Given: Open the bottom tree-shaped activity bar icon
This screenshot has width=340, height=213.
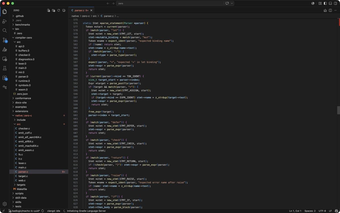Looking at the screenshot, I should pyautogui.click(x=5, y=87).
